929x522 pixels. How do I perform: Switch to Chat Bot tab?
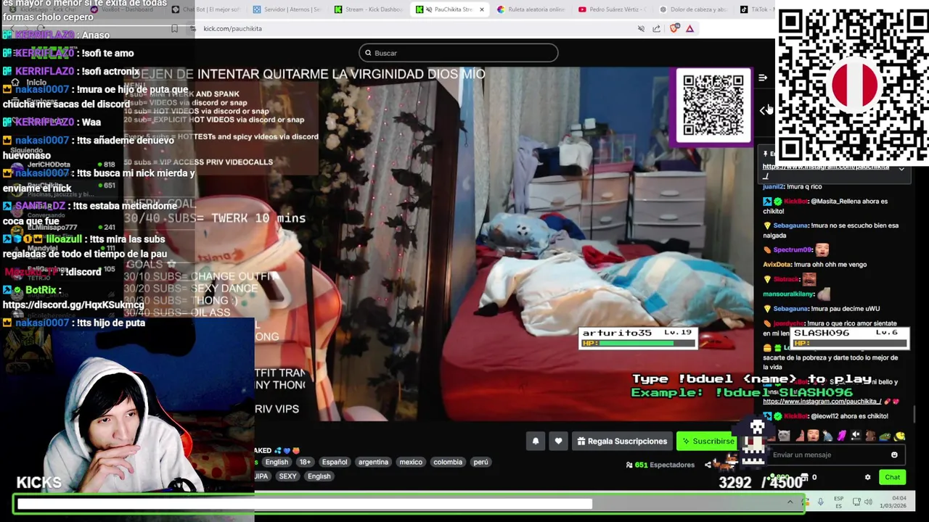pos(206,9)
